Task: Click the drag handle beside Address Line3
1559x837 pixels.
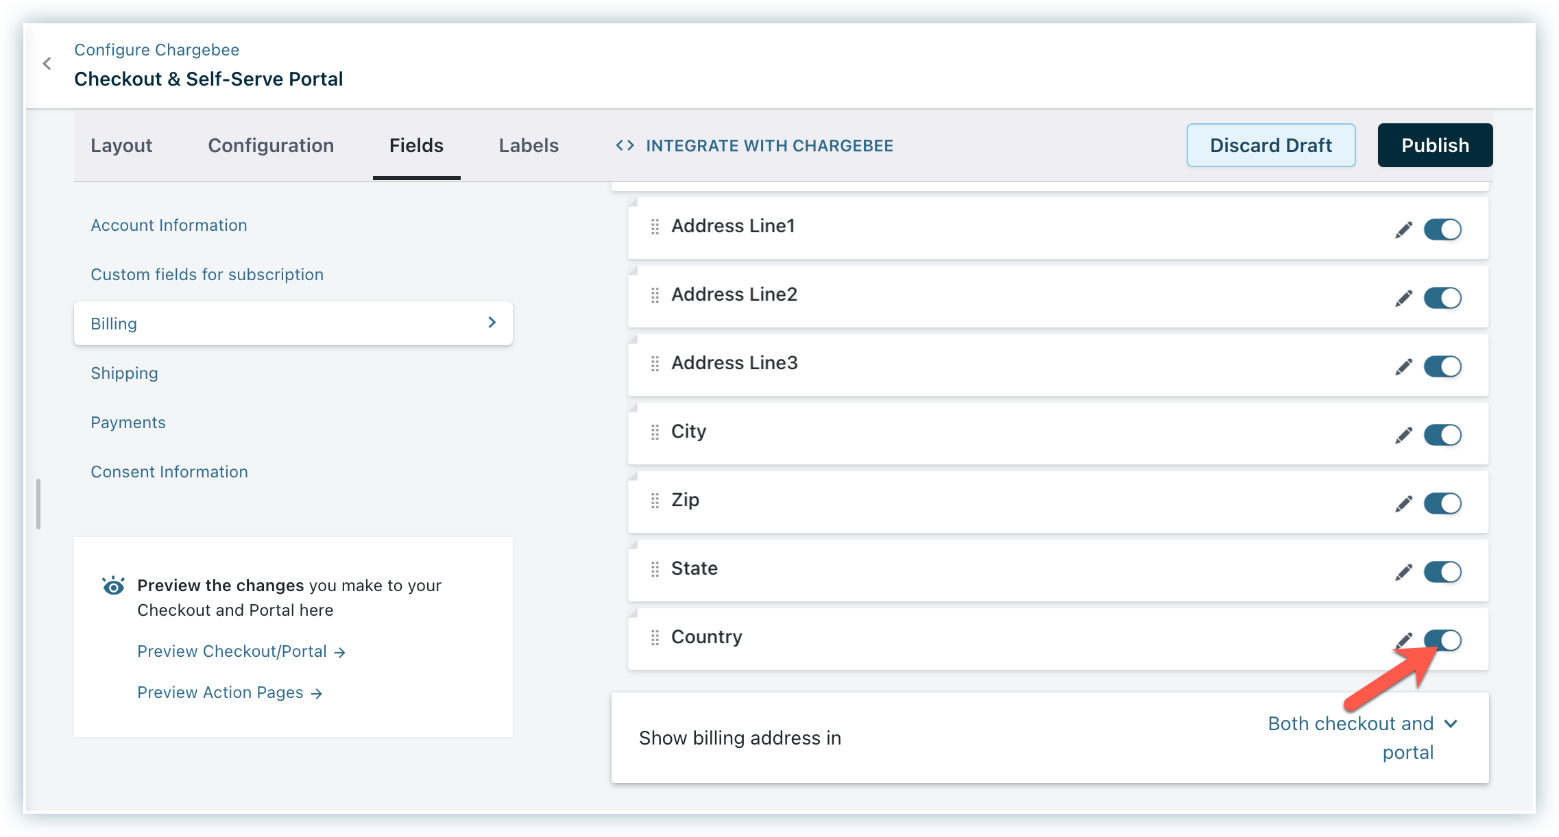Action: coord(655,364)
